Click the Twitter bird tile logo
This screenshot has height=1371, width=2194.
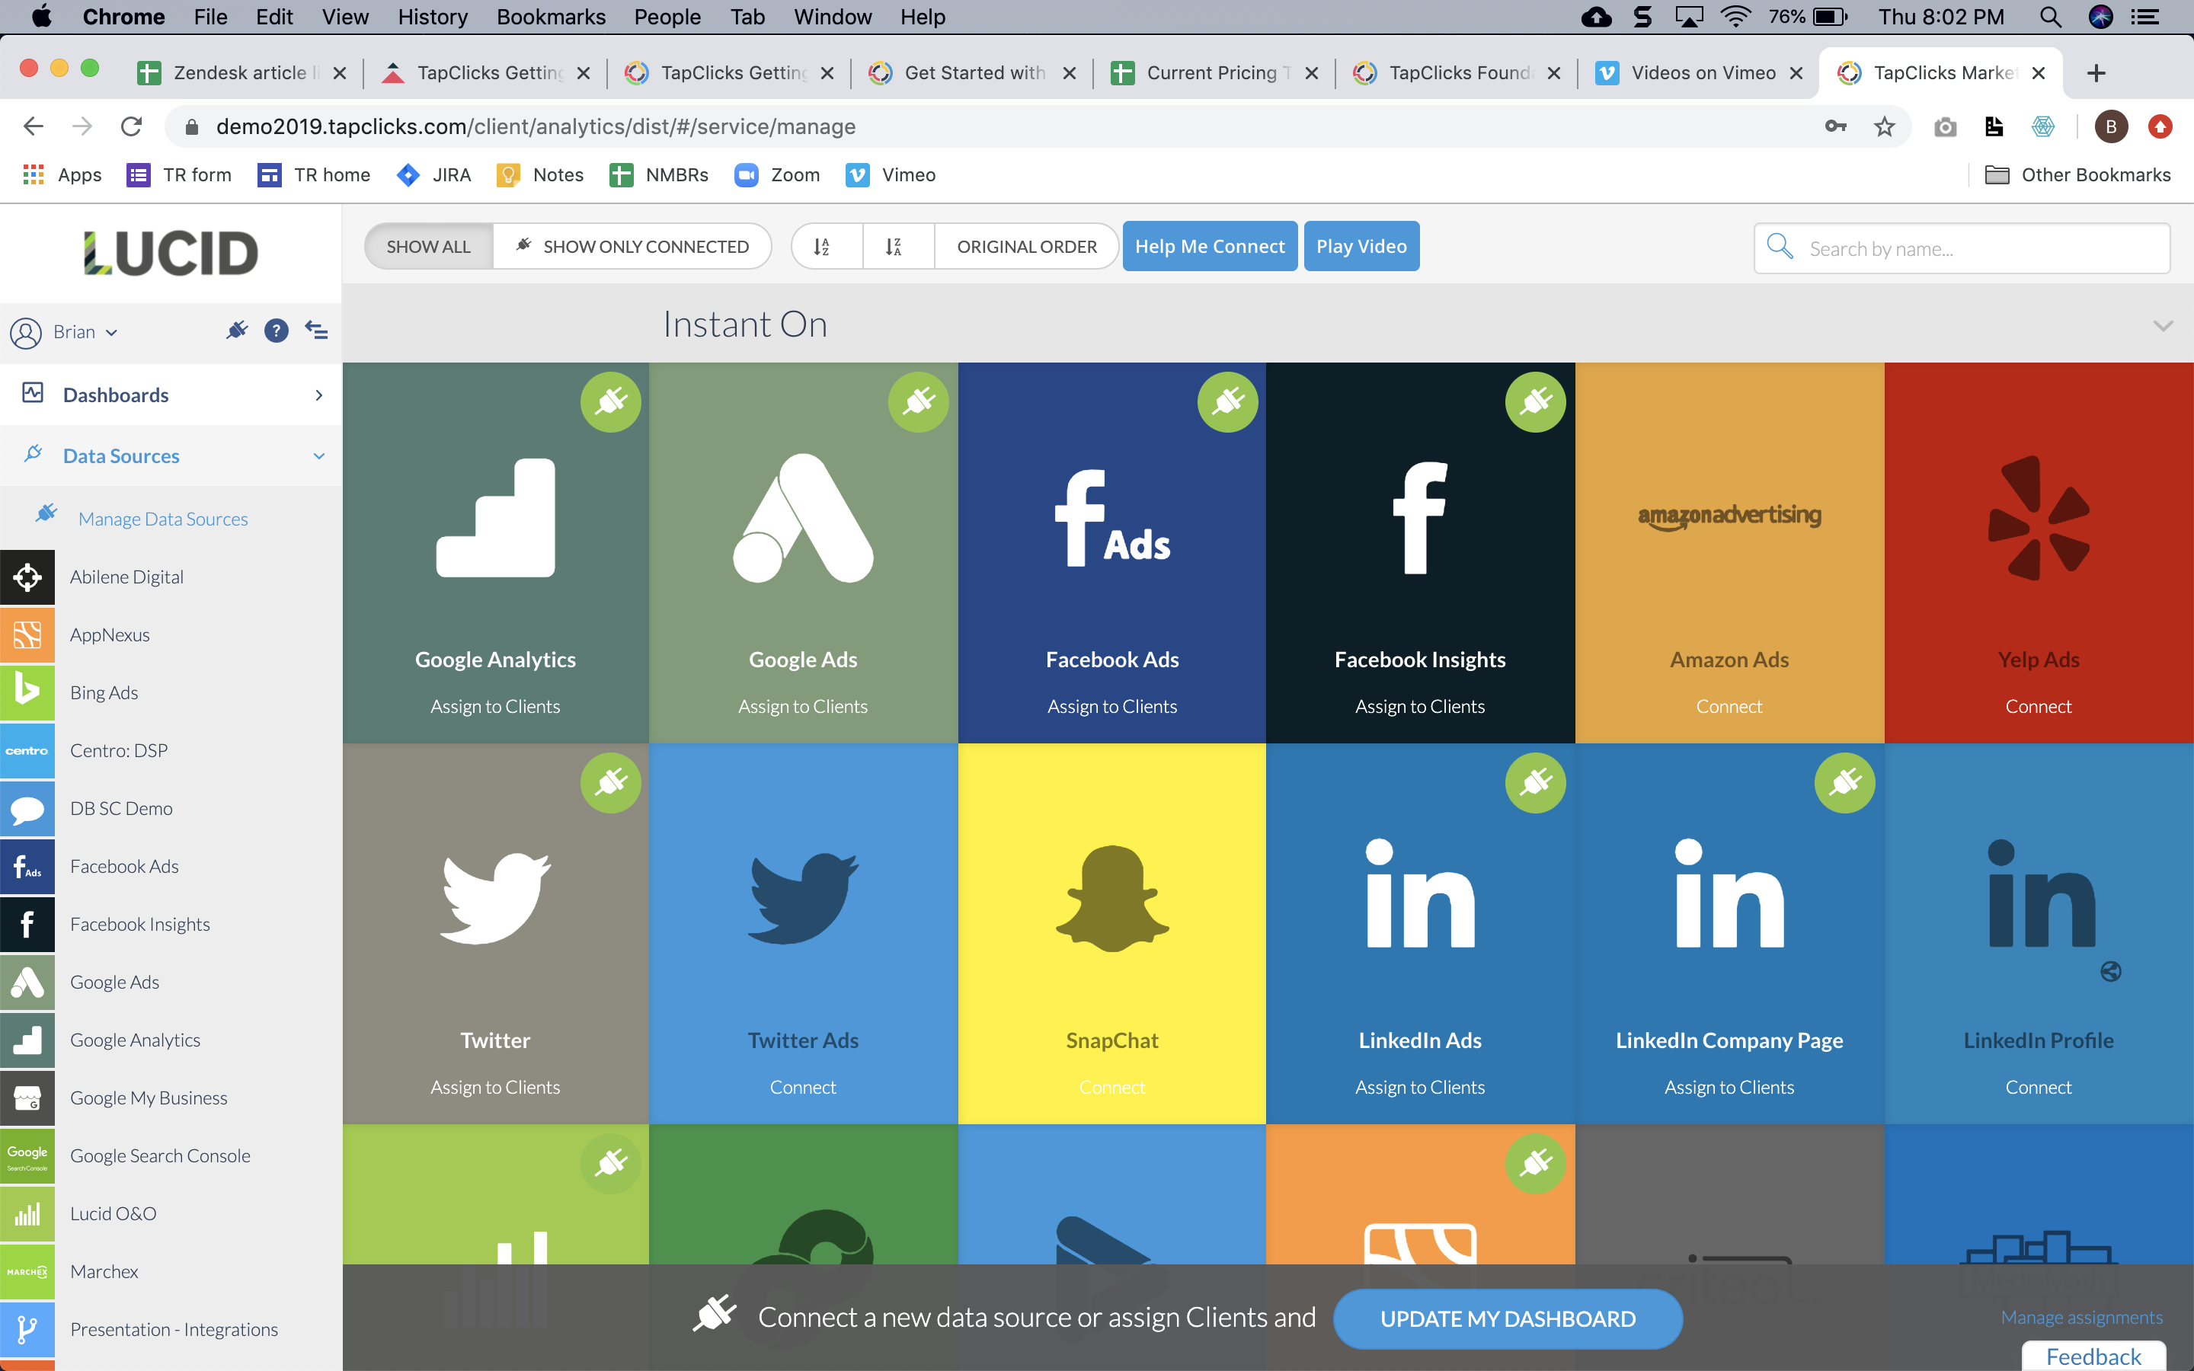[x=495, y=898]
